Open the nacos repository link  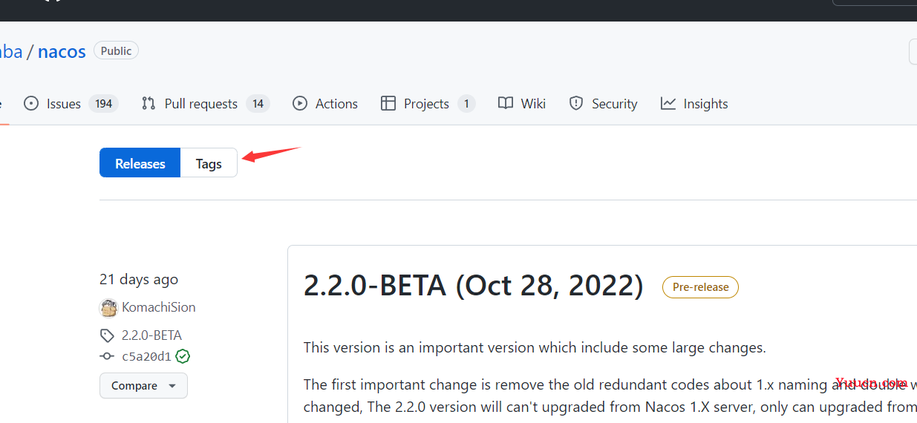point(62,51)
